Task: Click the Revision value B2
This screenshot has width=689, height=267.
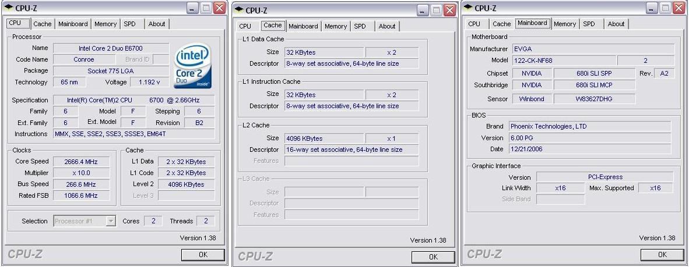Action: point(199,123)
